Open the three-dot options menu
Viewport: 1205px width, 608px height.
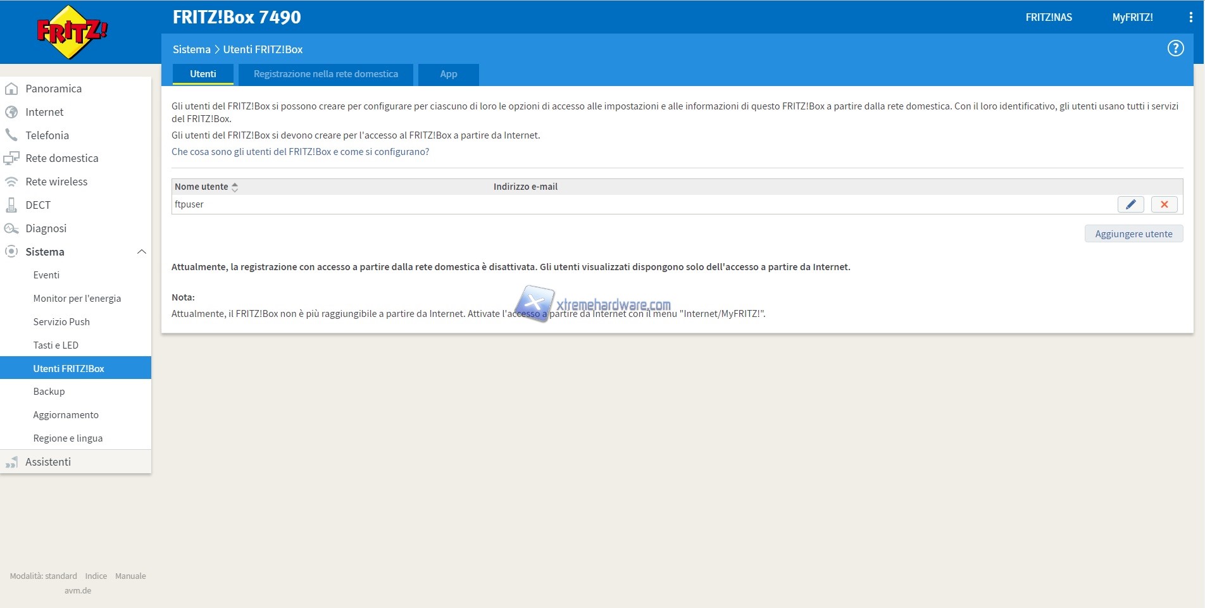click(x=1190, y=18)
